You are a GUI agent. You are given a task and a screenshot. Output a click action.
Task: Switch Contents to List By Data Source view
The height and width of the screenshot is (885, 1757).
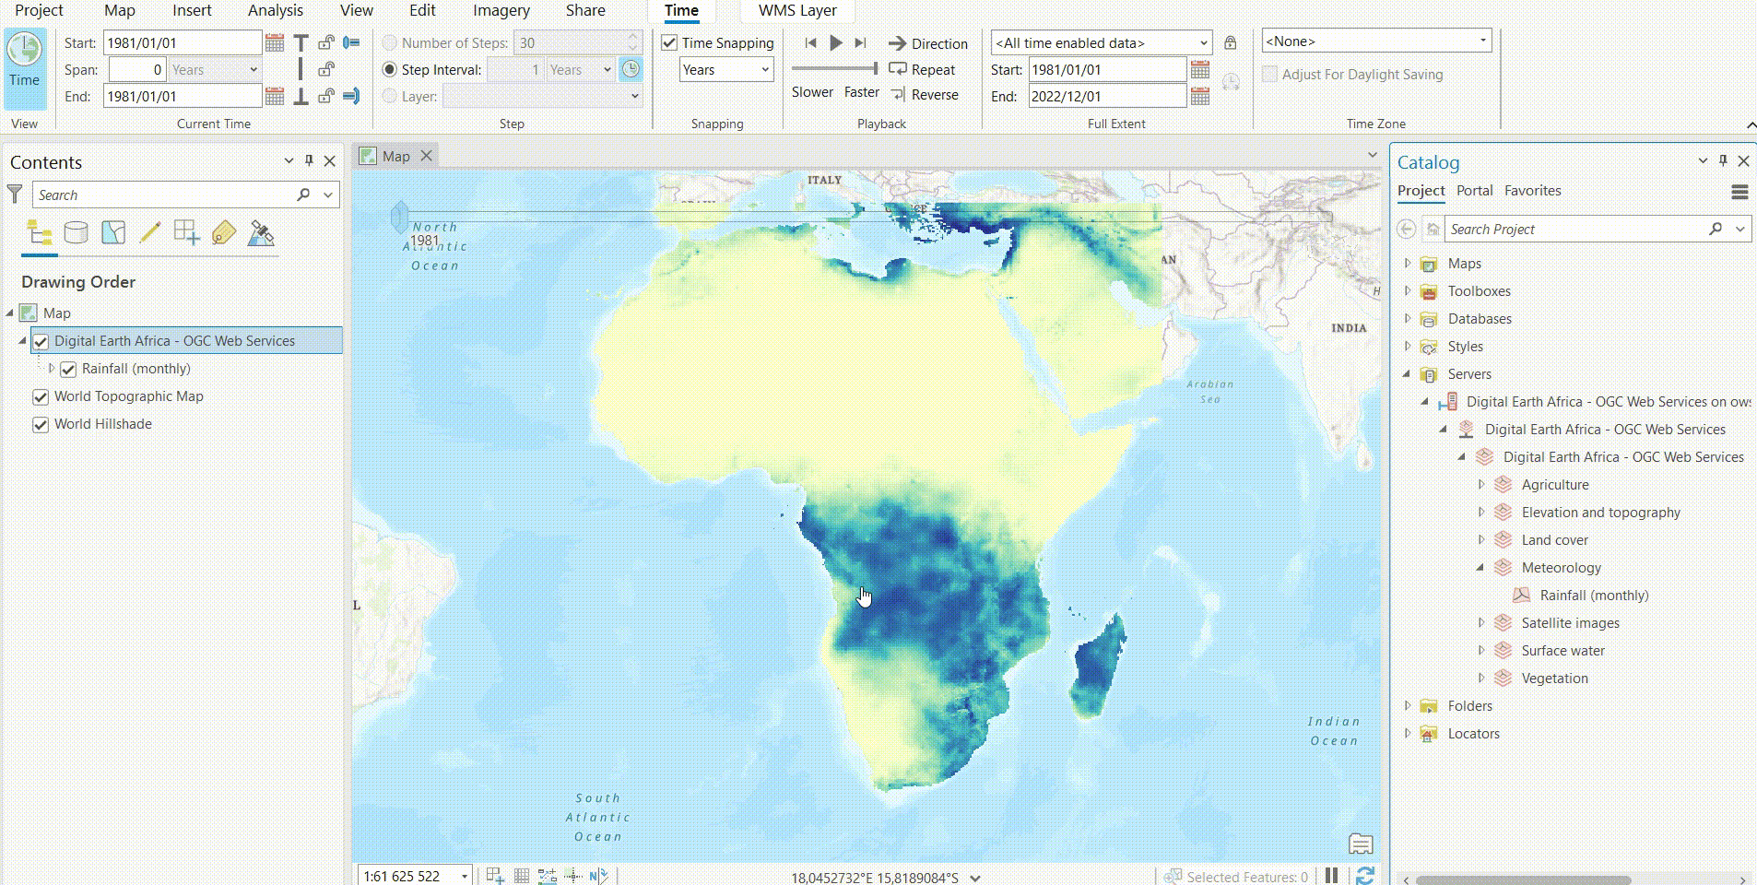(x=76, y=232)
